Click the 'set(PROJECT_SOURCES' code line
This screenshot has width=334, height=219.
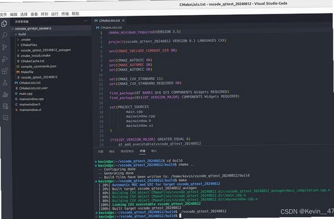point(129,107)
